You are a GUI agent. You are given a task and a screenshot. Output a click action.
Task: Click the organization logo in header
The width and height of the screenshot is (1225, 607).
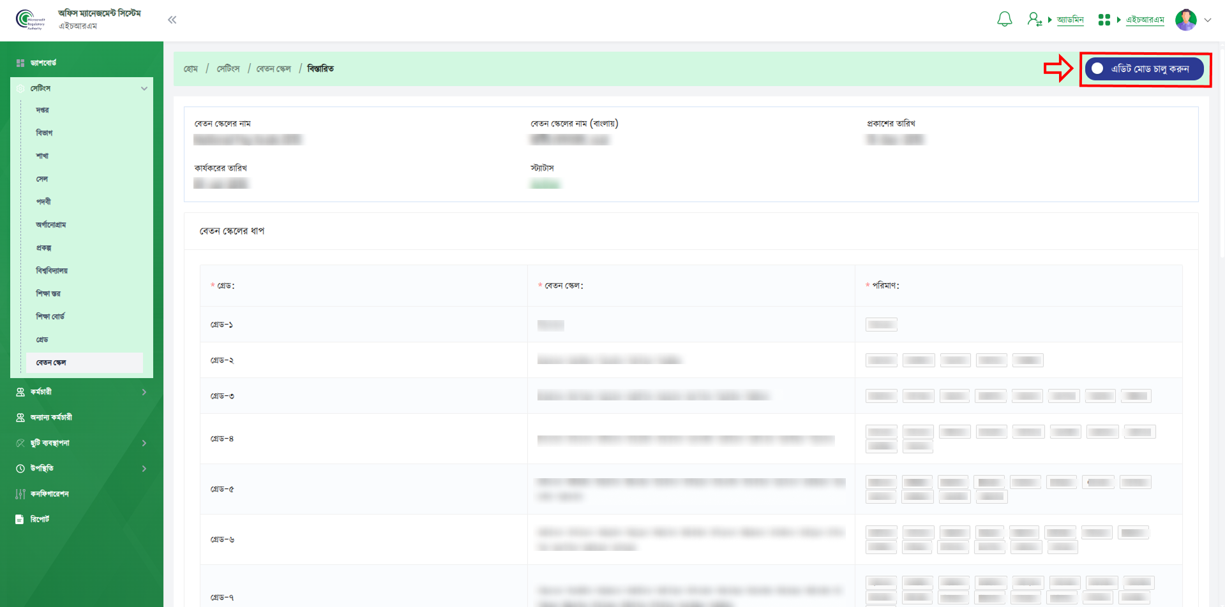29,19
